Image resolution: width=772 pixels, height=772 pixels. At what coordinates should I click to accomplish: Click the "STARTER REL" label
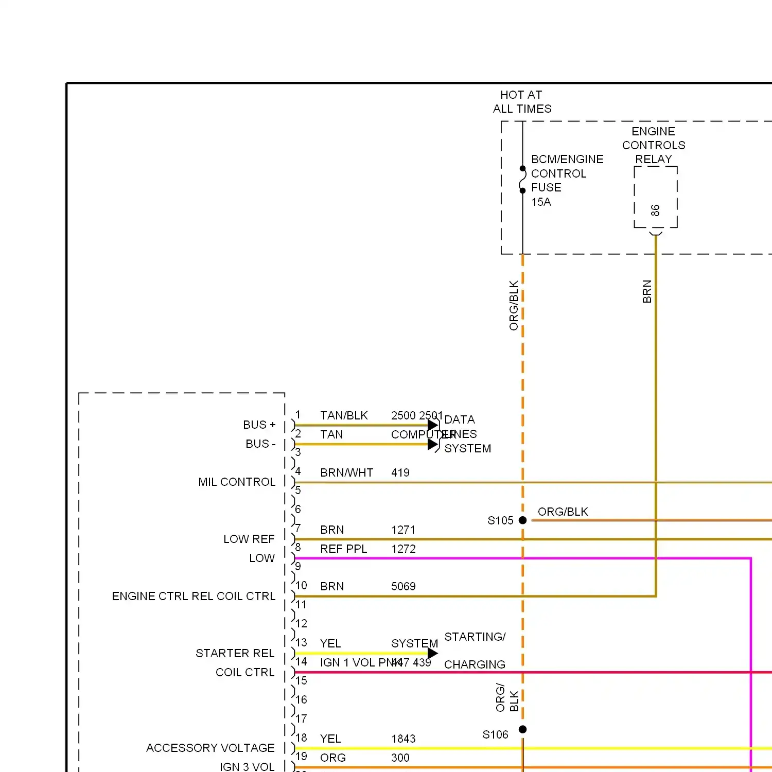(235, 653)
